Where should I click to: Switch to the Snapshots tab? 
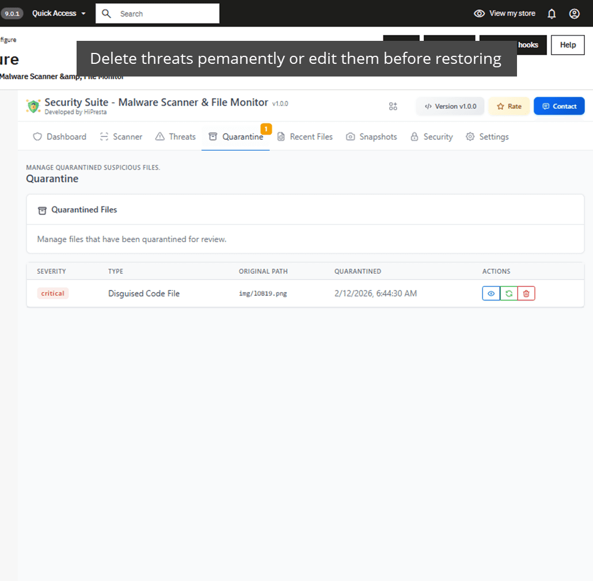click(x=371, y=137)
